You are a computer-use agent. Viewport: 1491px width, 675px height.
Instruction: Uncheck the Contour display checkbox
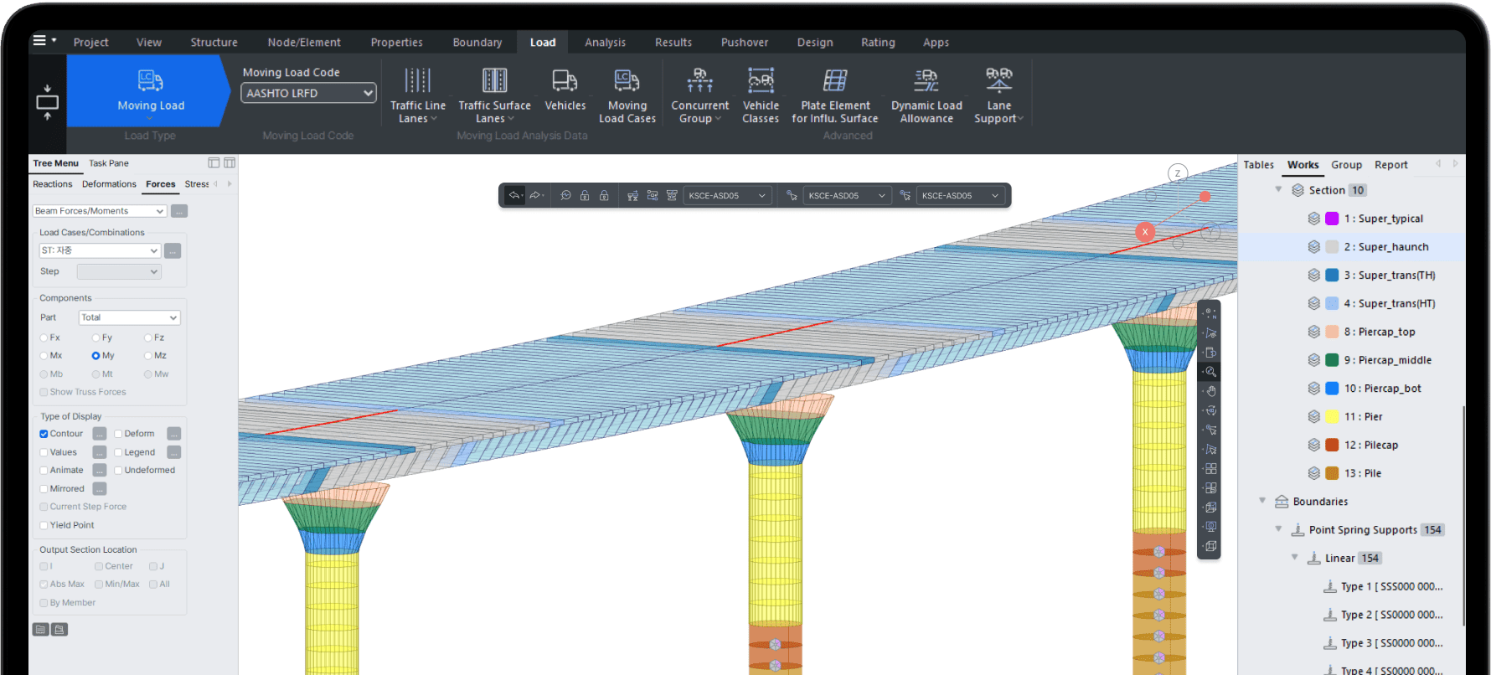click(44, 434)
